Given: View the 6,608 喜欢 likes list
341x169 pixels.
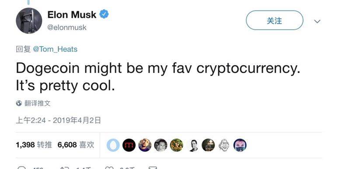Looking at the screenshot, I should click(76, 145).
